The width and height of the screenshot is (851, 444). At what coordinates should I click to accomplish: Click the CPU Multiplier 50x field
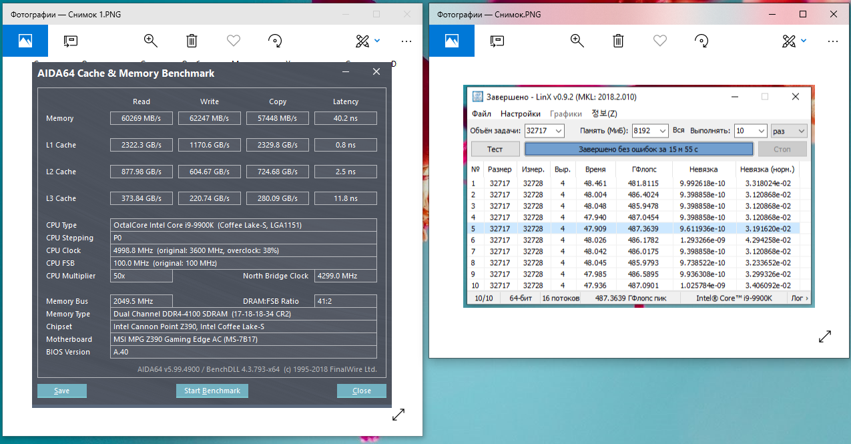141,276
